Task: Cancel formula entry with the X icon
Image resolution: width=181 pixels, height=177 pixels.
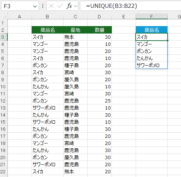Action: click(51, 6)
